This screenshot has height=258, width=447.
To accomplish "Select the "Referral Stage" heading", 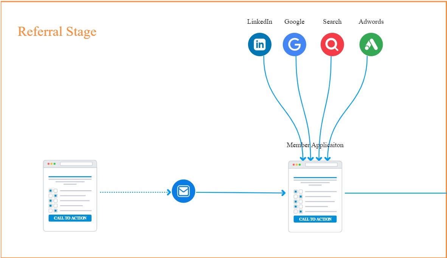I will (57, 32).
